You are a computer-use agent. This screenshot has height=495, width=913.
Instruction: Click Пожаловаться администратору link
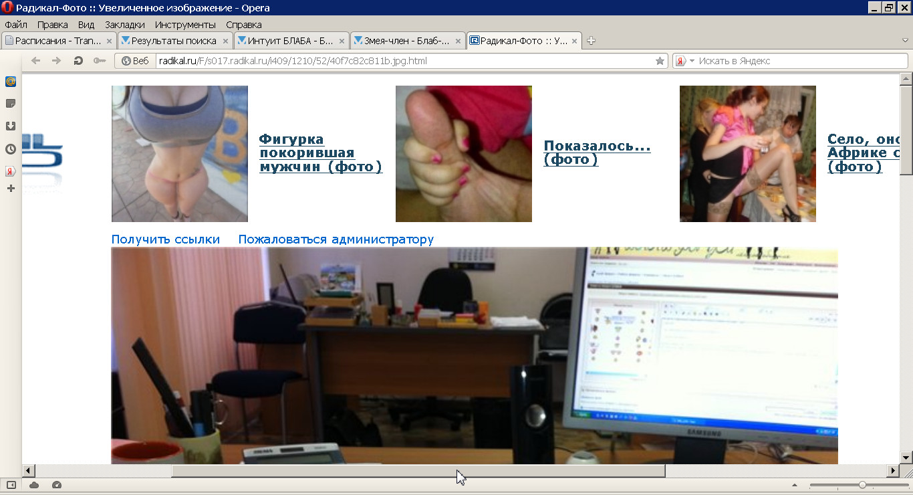point(336,239)
